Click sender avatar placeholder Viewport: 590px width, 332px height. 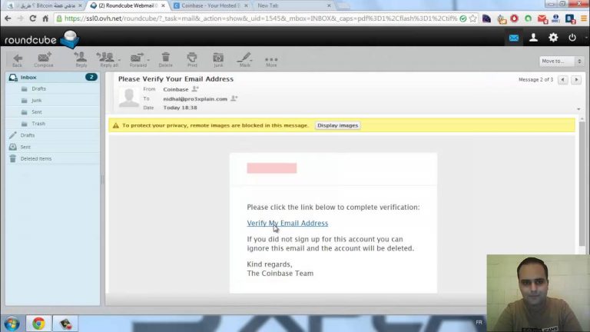129,97
